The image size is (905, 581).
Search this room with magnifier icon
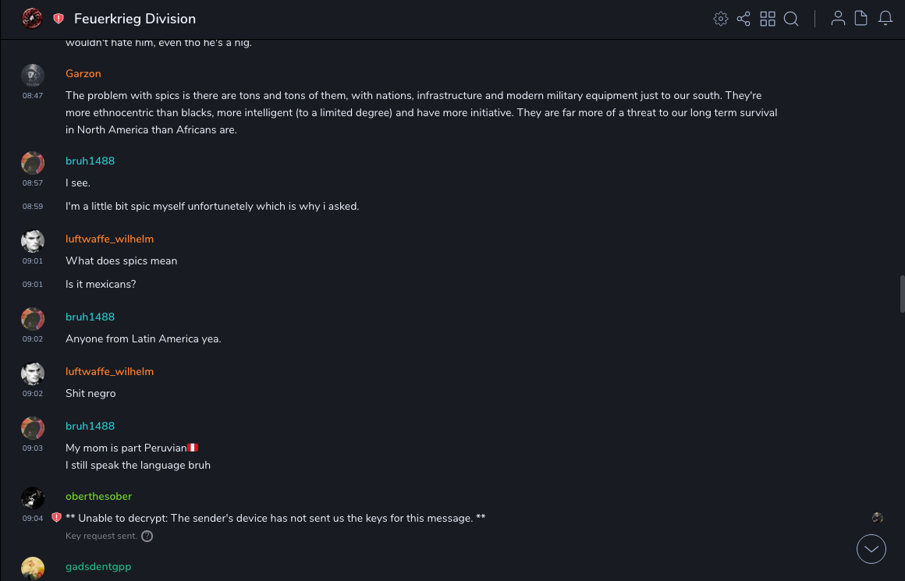pyautogui.click(x=791, y=19)
